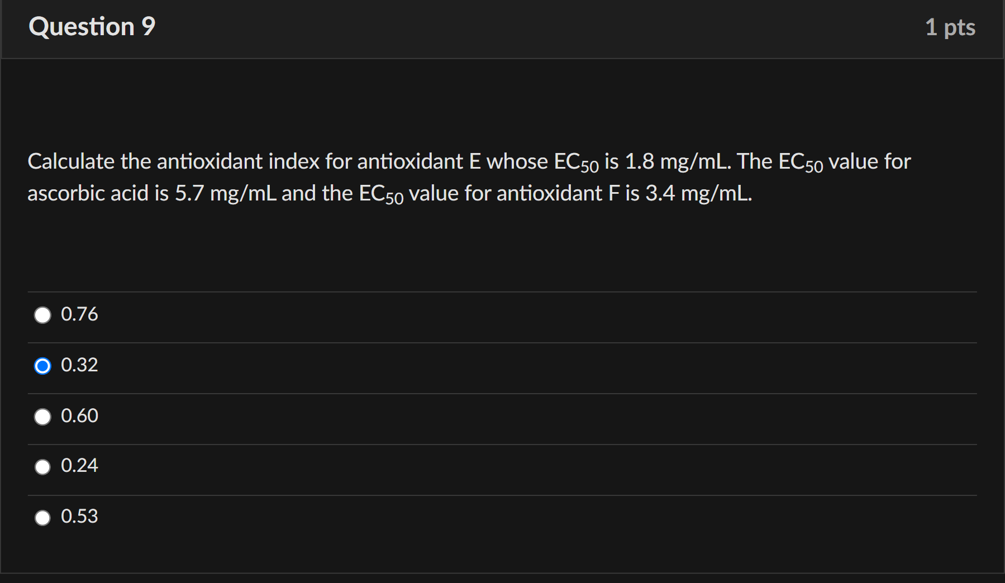This screenshot has height=583, width=1005.
Task: Click the Question 9 header
Action: (92, 26)
